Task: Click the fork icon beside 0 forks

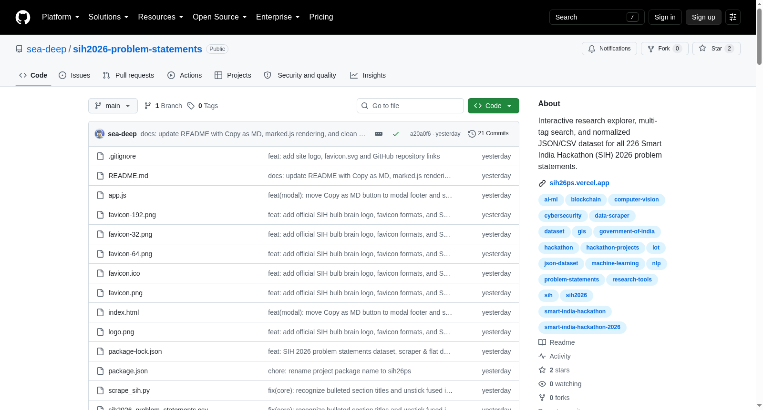Action: [542, 398]
